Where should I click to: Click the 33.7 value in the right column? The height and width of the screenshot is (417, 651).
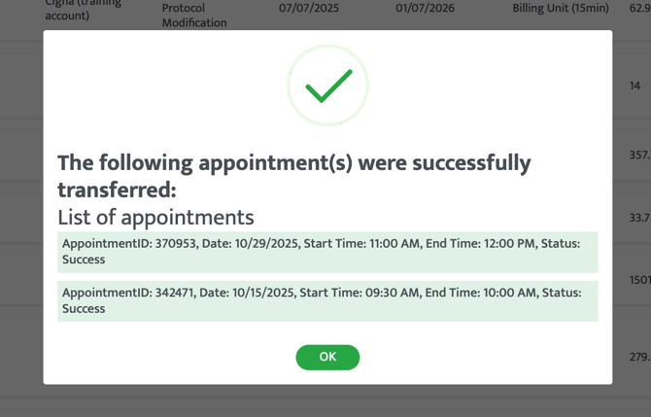click(x=639, y=218)
